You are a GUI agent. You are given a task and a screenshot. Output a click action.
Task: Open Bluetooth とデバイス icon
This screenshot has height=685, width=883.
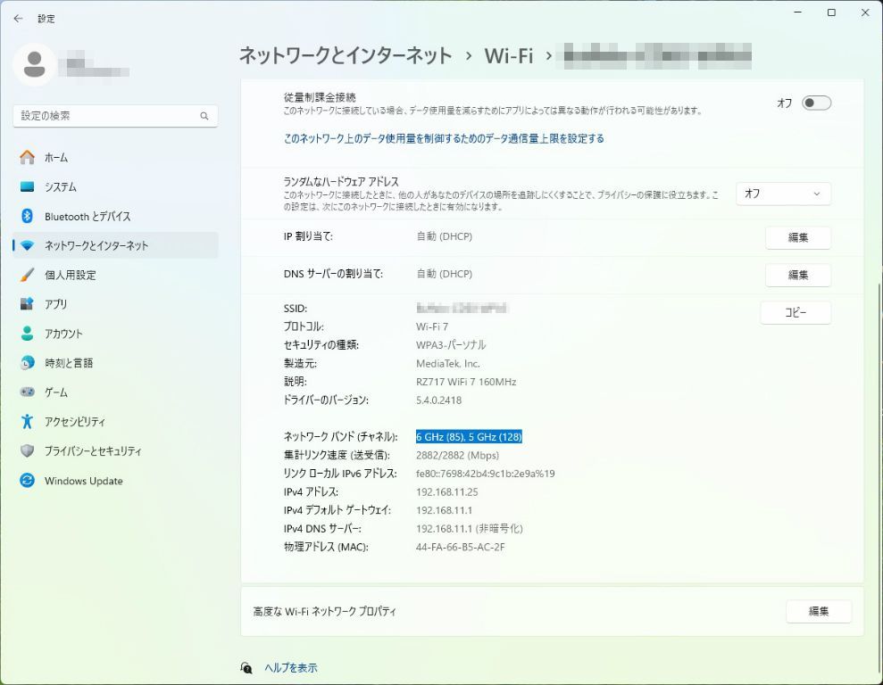point(27,217)
